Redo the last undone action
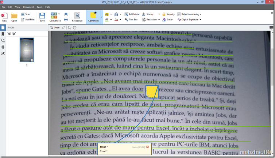Image resolution: width=275 pixels, height=158 pixels. (x=63, y=27)
